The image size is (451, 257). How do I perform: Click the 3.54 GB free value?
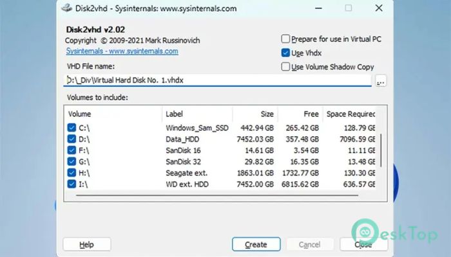coord(306,150)
